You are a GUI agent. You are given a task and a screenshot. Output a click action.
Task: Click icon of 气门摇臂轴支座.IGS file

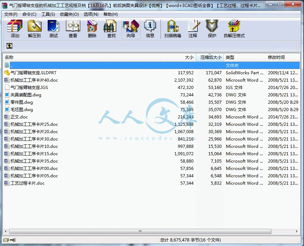click(7, 87)
